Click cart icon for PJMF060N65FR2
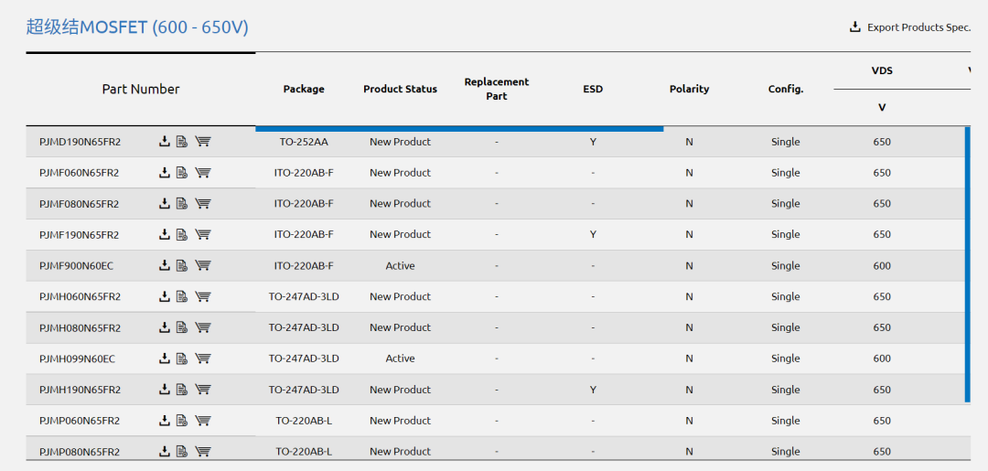988x471 pixels. [x=203, y=173]
